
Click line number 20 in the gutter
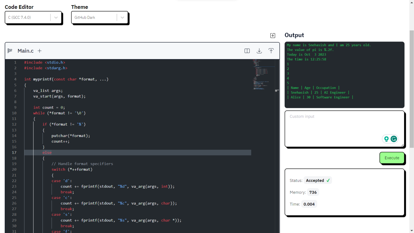(x=14, y=169)
